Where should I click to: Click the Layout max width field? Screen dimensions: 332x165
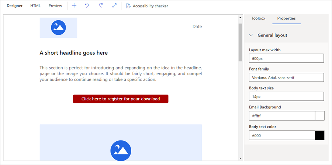tap(286, 58)
